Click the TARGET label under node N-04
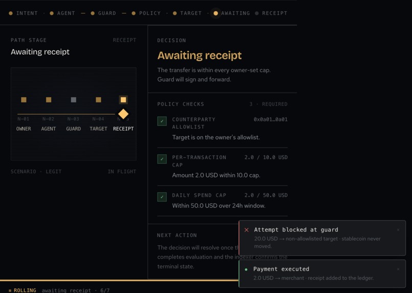The image size is (412, 293). tap(99, 129)
